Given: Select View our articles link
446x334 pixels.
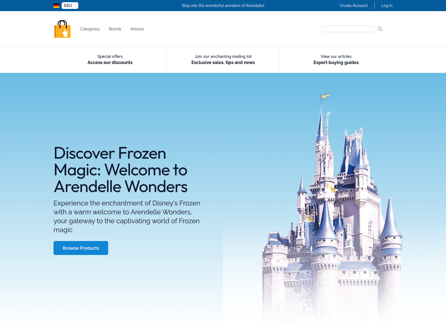Looking at the screenshot, I should pyautogui.click(x=336, y=56).
